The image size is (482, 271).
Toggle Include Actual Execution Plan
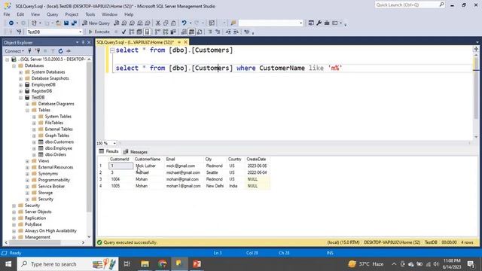point(157,32)
